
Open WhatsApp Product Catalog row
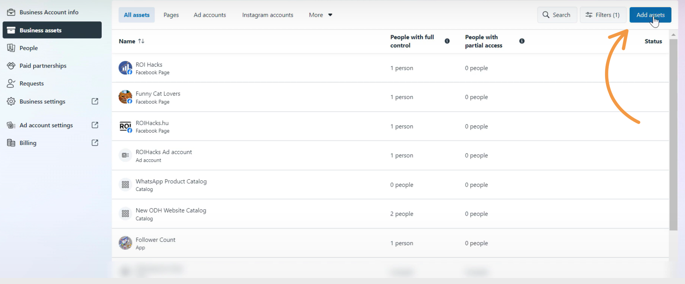[x=390, y=185]
